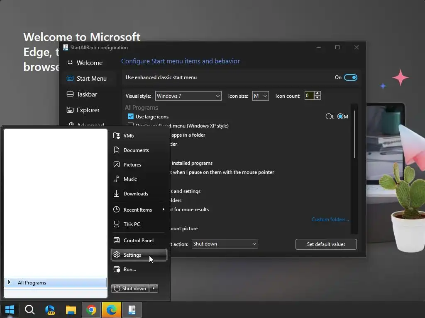The image size is (425, 318).
Task: Click the This PC computer icon
Action: 117,224
